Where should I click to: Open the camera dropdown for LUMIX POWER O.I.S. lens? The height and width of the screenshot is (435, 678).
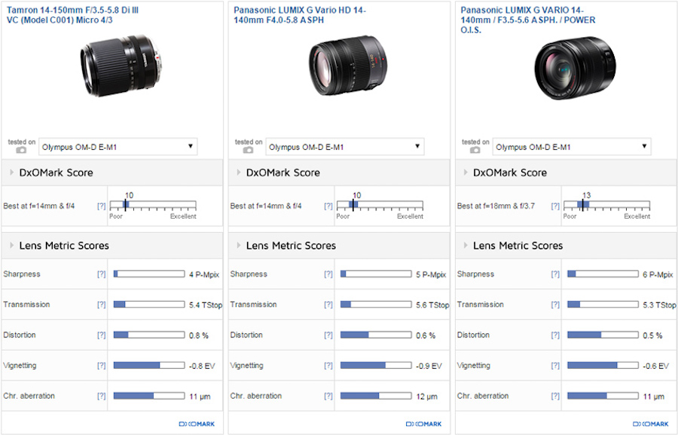click(x=572, y=147)
